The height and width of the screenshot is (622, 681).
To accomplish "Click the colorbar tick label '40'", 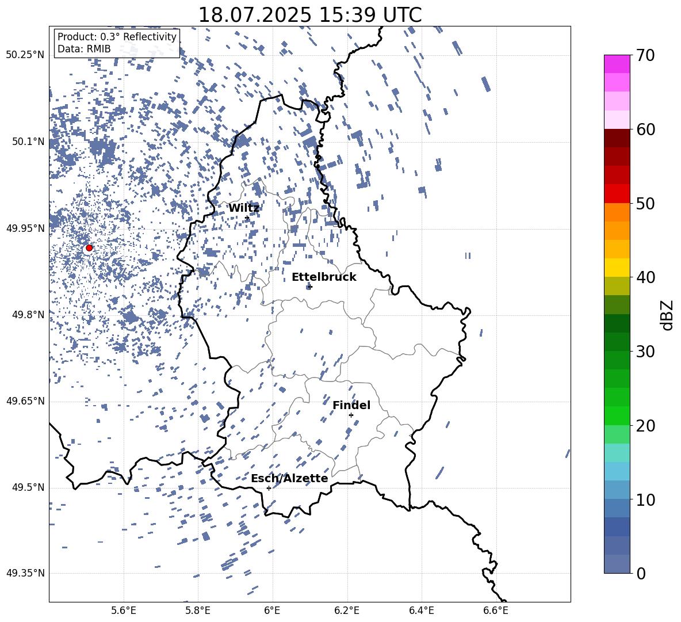I will tap(645, 277).
